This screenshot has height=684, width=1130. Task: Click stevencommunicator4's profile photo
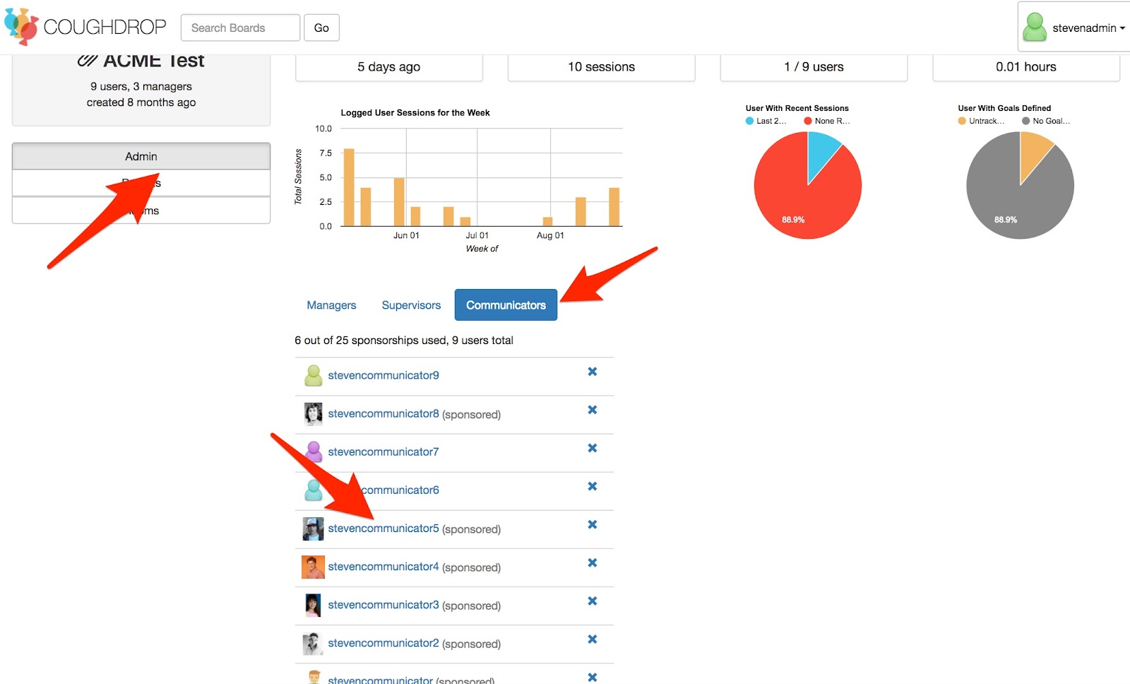[314, 567]
